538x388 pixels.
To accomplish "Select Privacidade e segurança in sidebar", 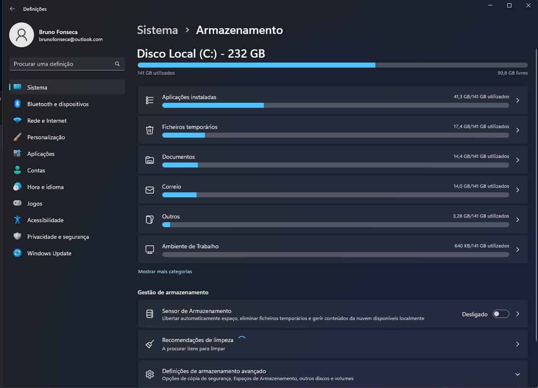I will click(58, 237).
